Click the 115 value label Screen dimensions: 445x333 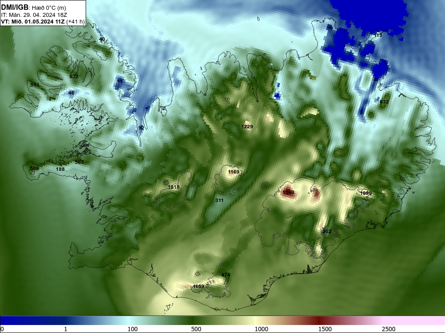click(378, 35)
